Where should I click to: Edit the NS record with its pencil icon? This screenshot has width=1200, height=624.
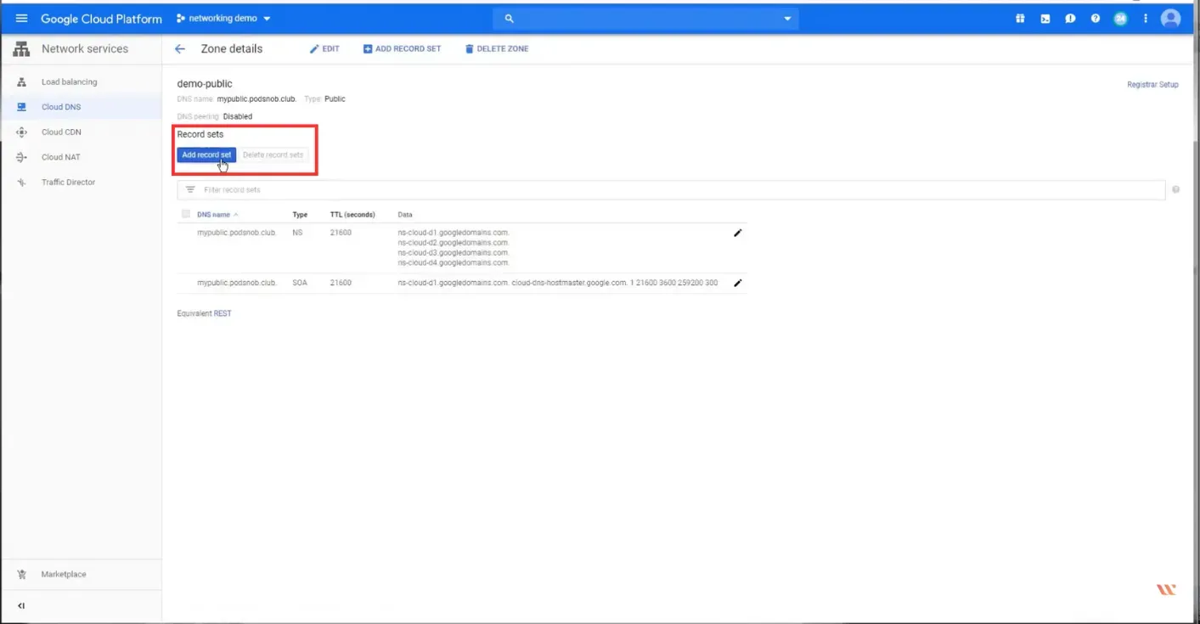click(737, 233)
